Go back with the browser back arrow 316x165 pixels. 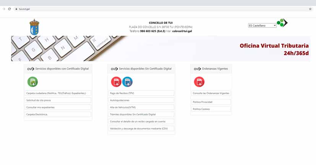(4, 9)
